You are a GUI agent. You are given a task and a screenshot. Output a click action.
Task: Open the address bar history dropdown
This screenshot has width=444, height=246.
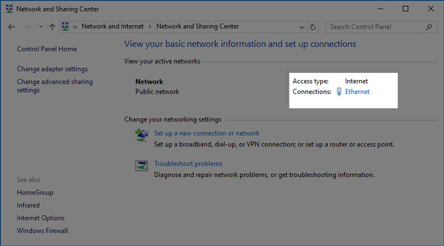click(302, 27)
